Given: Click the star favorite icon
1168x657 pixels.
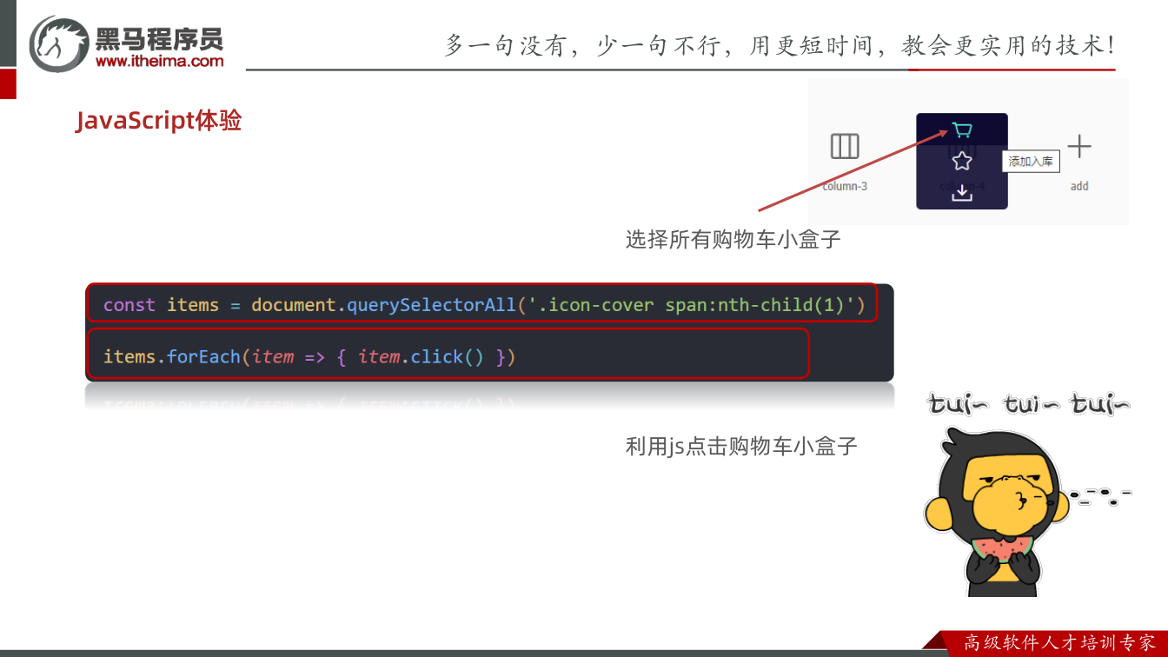Looking at the screenshot, I should [x=961, y=161].
